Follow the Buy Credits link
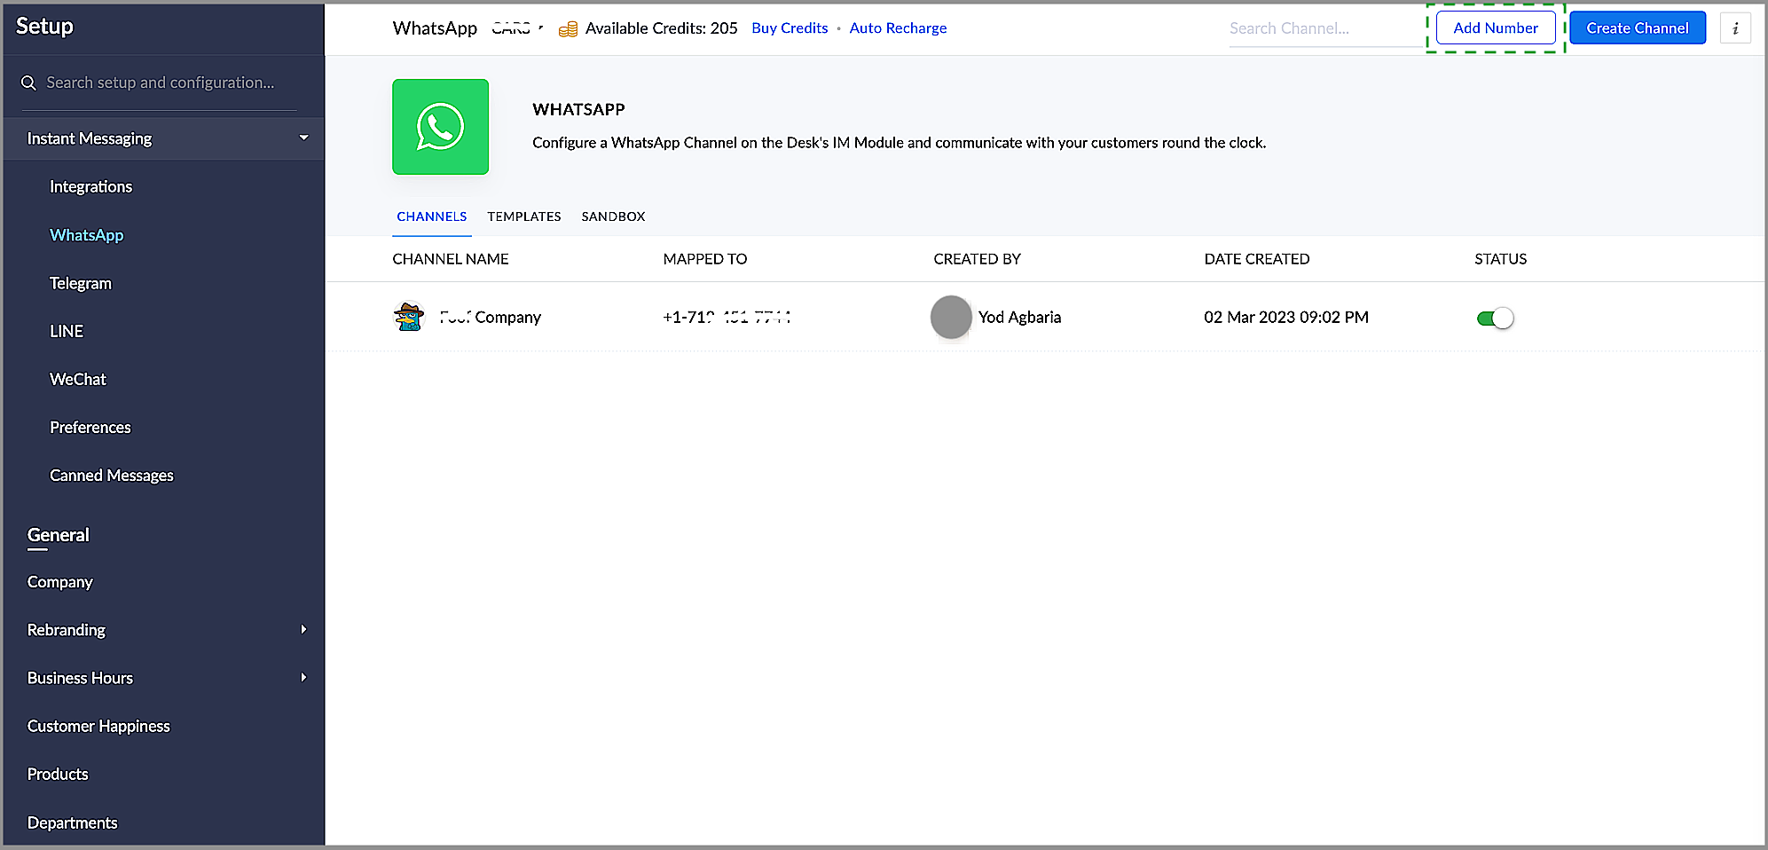The height and width of the screenshot is (850, 1768). pos(790,28)
